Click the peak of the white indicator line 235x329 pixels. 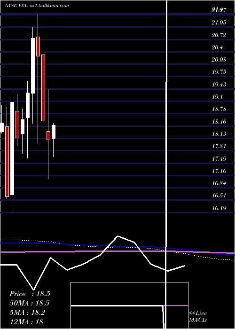click(117, 236)
